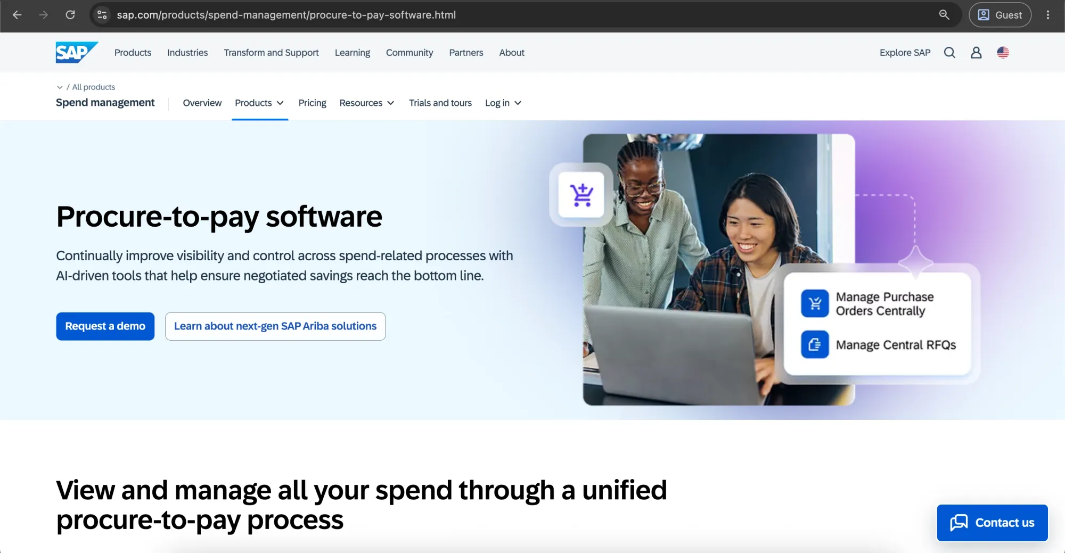Switch to the Overview tab
Viewport: 1065px width, 553px height.
[x=202, y=103]
